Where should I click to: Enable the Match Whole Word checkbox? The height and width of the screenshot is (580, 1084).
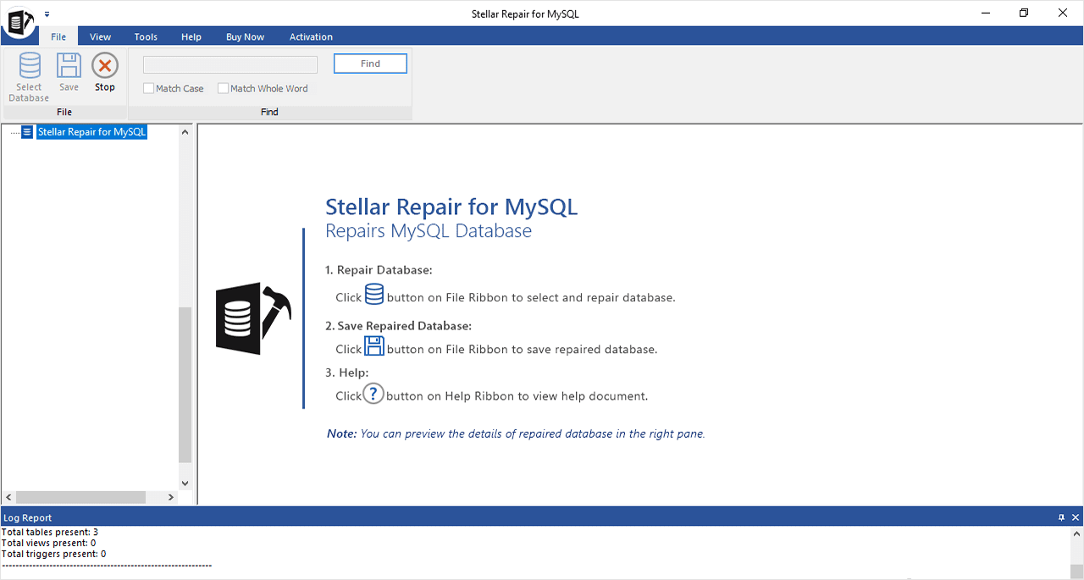[223, 88]
